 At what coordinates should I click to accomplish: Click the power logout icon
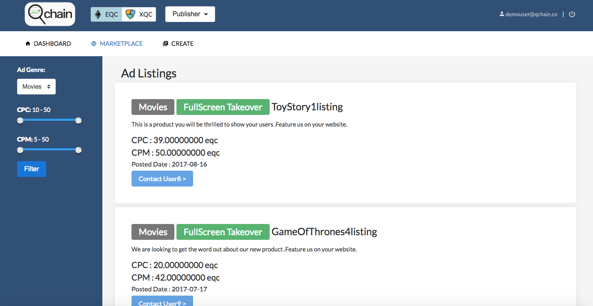[x=572, y=14]
